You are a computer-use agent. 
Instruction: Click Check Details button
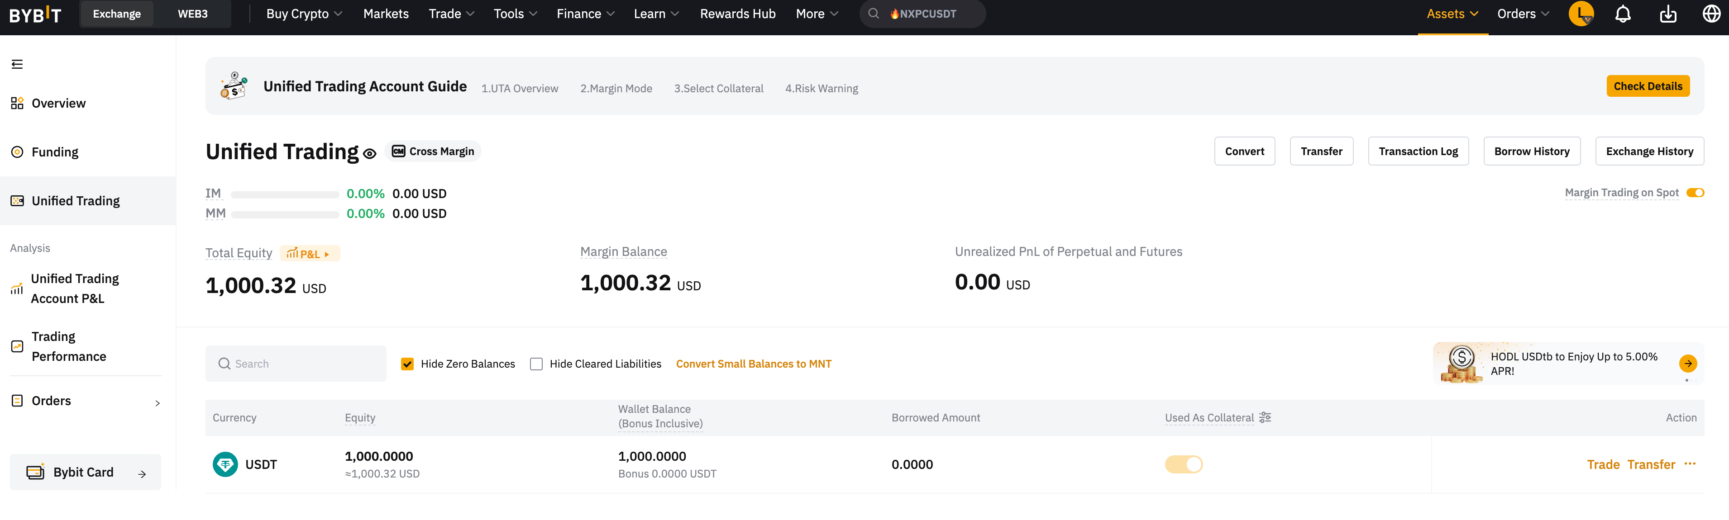pyautogui.click(x=1648, y=86)
